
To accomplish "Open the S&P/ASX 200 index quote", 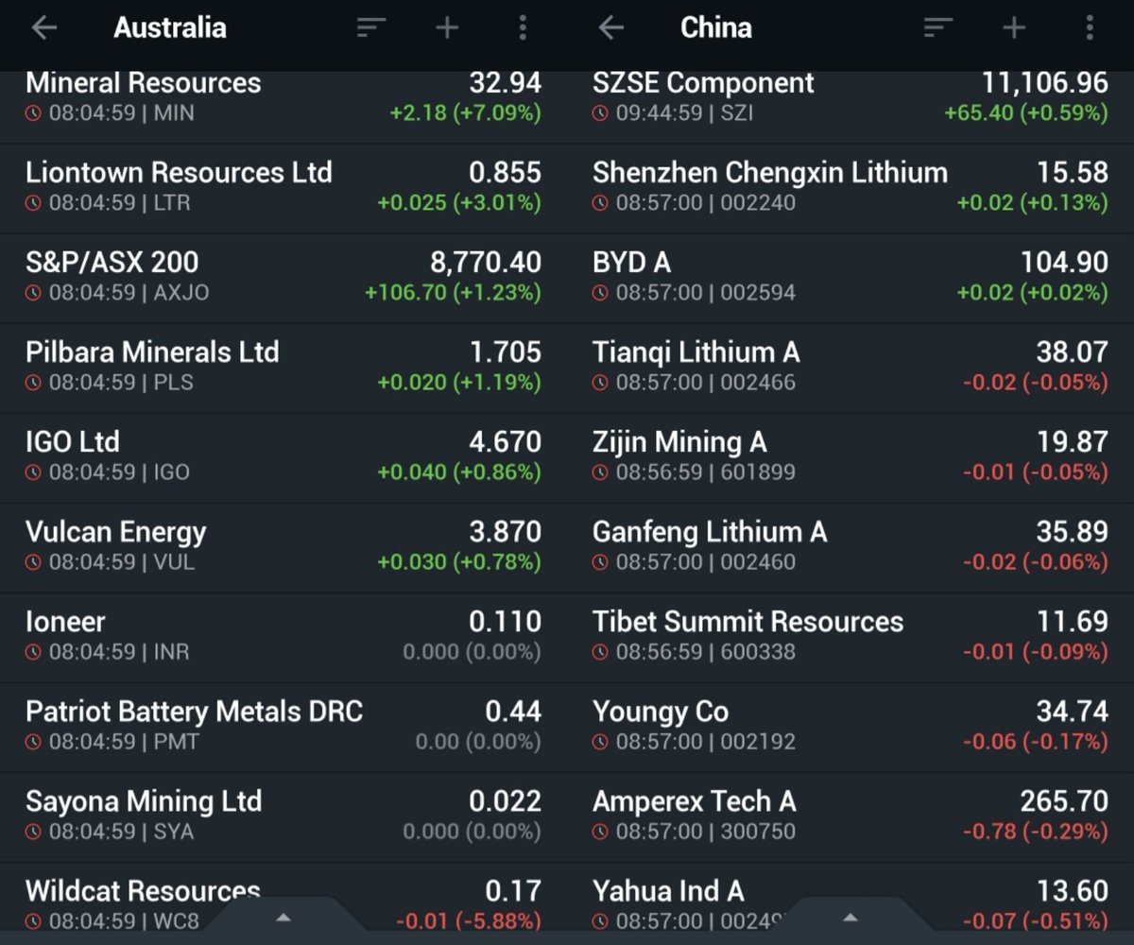I will click(283, 274).
